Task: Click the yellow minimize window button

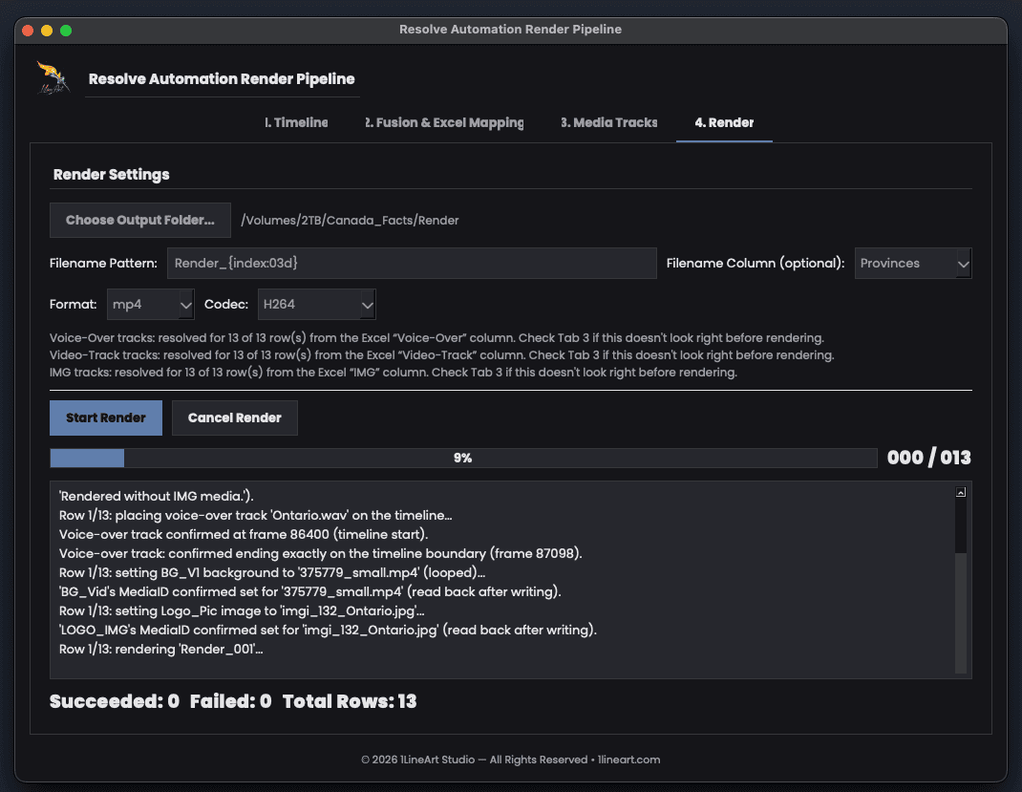Action: click(x=47, y=30)
